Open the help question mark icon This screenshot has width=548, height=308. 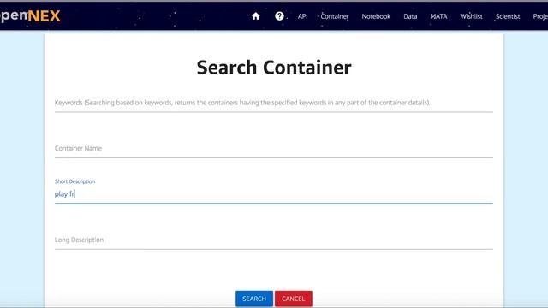click(279, 16)
